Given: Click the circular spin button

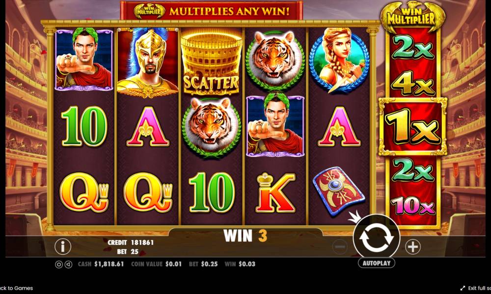Looking at the screenshot, I should point(377,238).
